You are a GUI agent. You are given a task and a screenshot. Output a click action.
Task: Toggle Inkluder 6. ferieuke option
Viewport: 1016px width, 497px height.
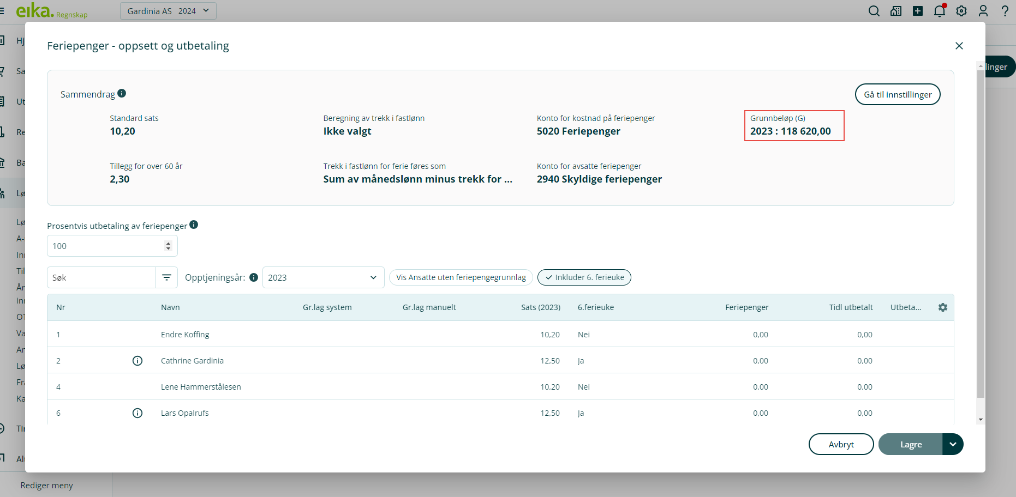[x=584, y=277]
